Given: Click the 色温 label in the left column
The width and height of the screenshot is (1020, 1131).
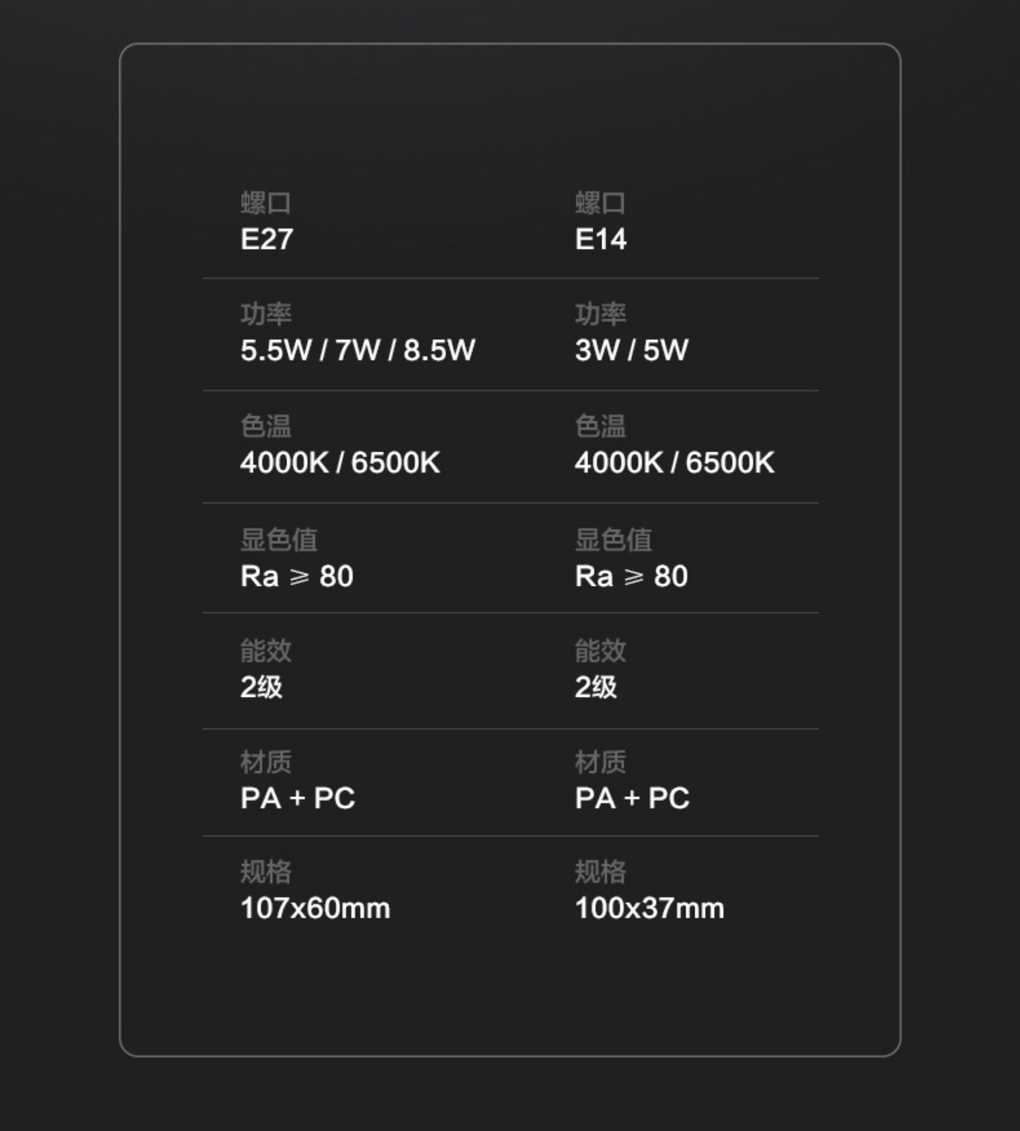Looking at the screenshot, I should 266,426.
